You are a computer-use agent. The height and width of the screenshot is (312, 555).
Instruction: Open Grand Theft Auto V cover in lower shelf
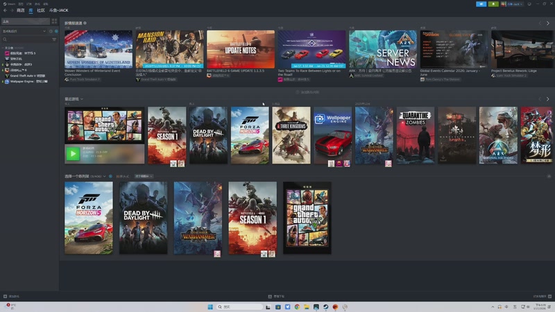click(307, 218)
